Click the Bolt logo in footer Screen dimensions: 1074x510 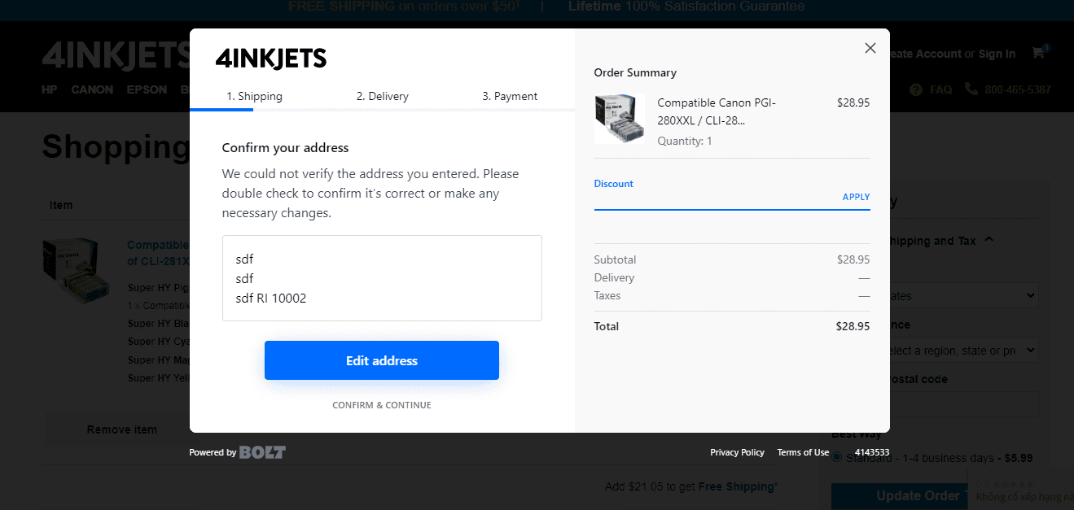click(262, 452)
